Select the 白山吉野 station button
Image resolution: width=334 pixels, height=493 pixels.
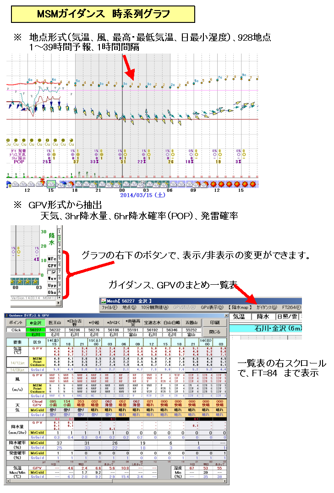coord(74,323)
